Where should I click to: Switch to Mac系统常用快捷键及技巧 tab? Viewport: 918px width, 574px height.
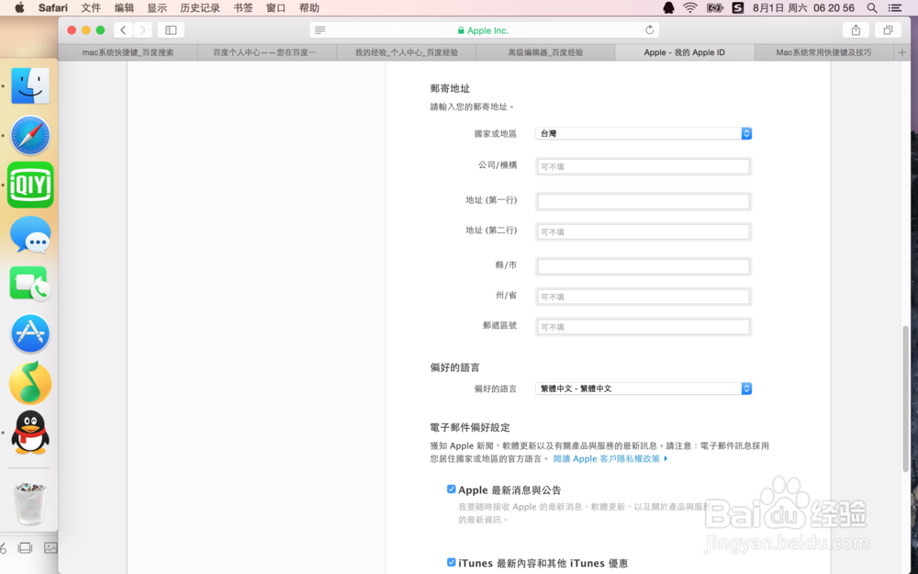(x=823, y=52)
